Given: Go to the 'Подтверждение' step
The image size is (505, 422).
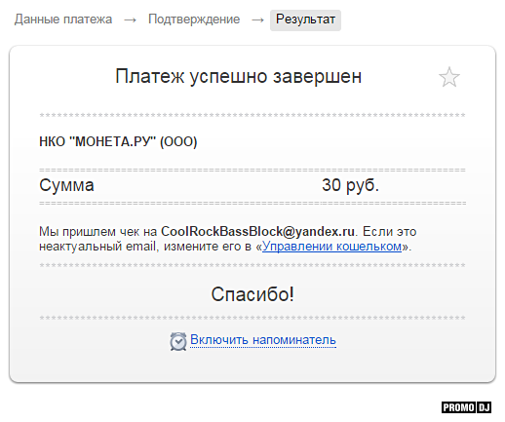Looking at the screenshot, I should (194, 19).
